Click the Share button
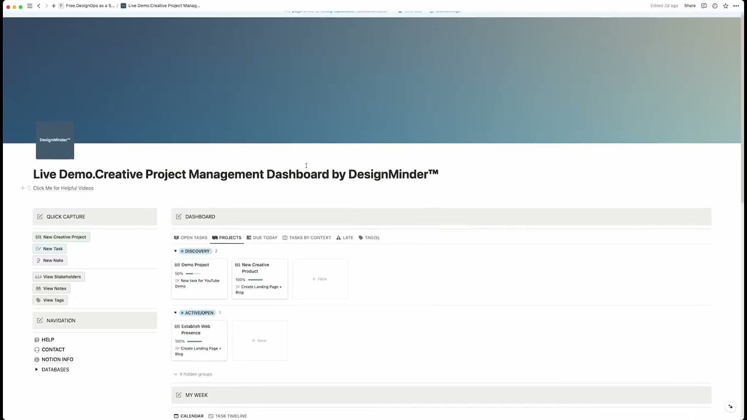This screenshot has width=747, height=420. 690,6
